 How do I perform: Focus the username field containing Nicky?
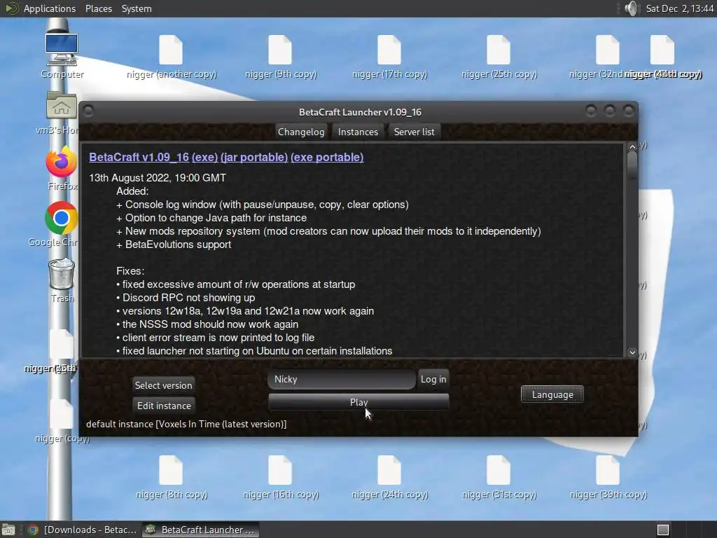[x=342, y=379]
